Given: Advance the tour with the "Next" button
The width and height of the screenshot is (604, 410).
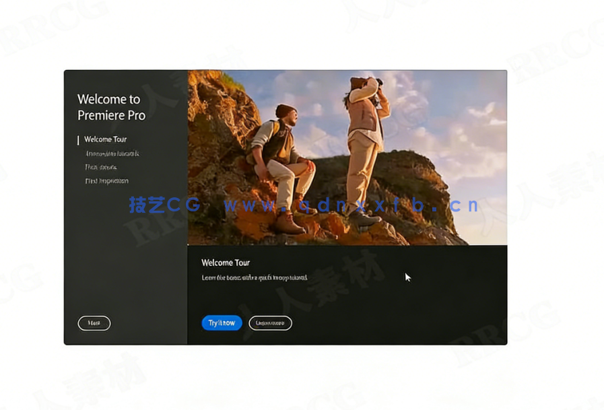Looking at the screenshot, I should point(94,323).
